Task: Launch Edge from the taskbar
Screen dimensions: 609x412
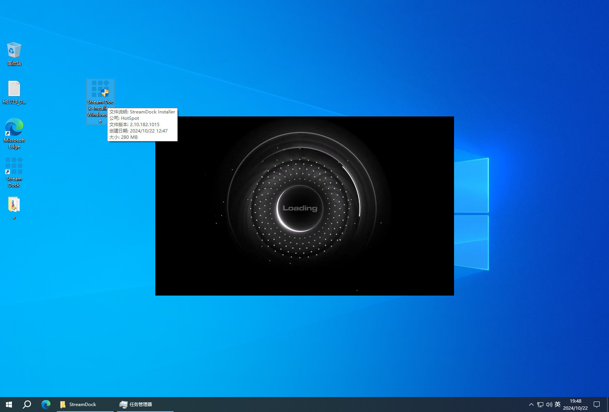Action: 46,405
